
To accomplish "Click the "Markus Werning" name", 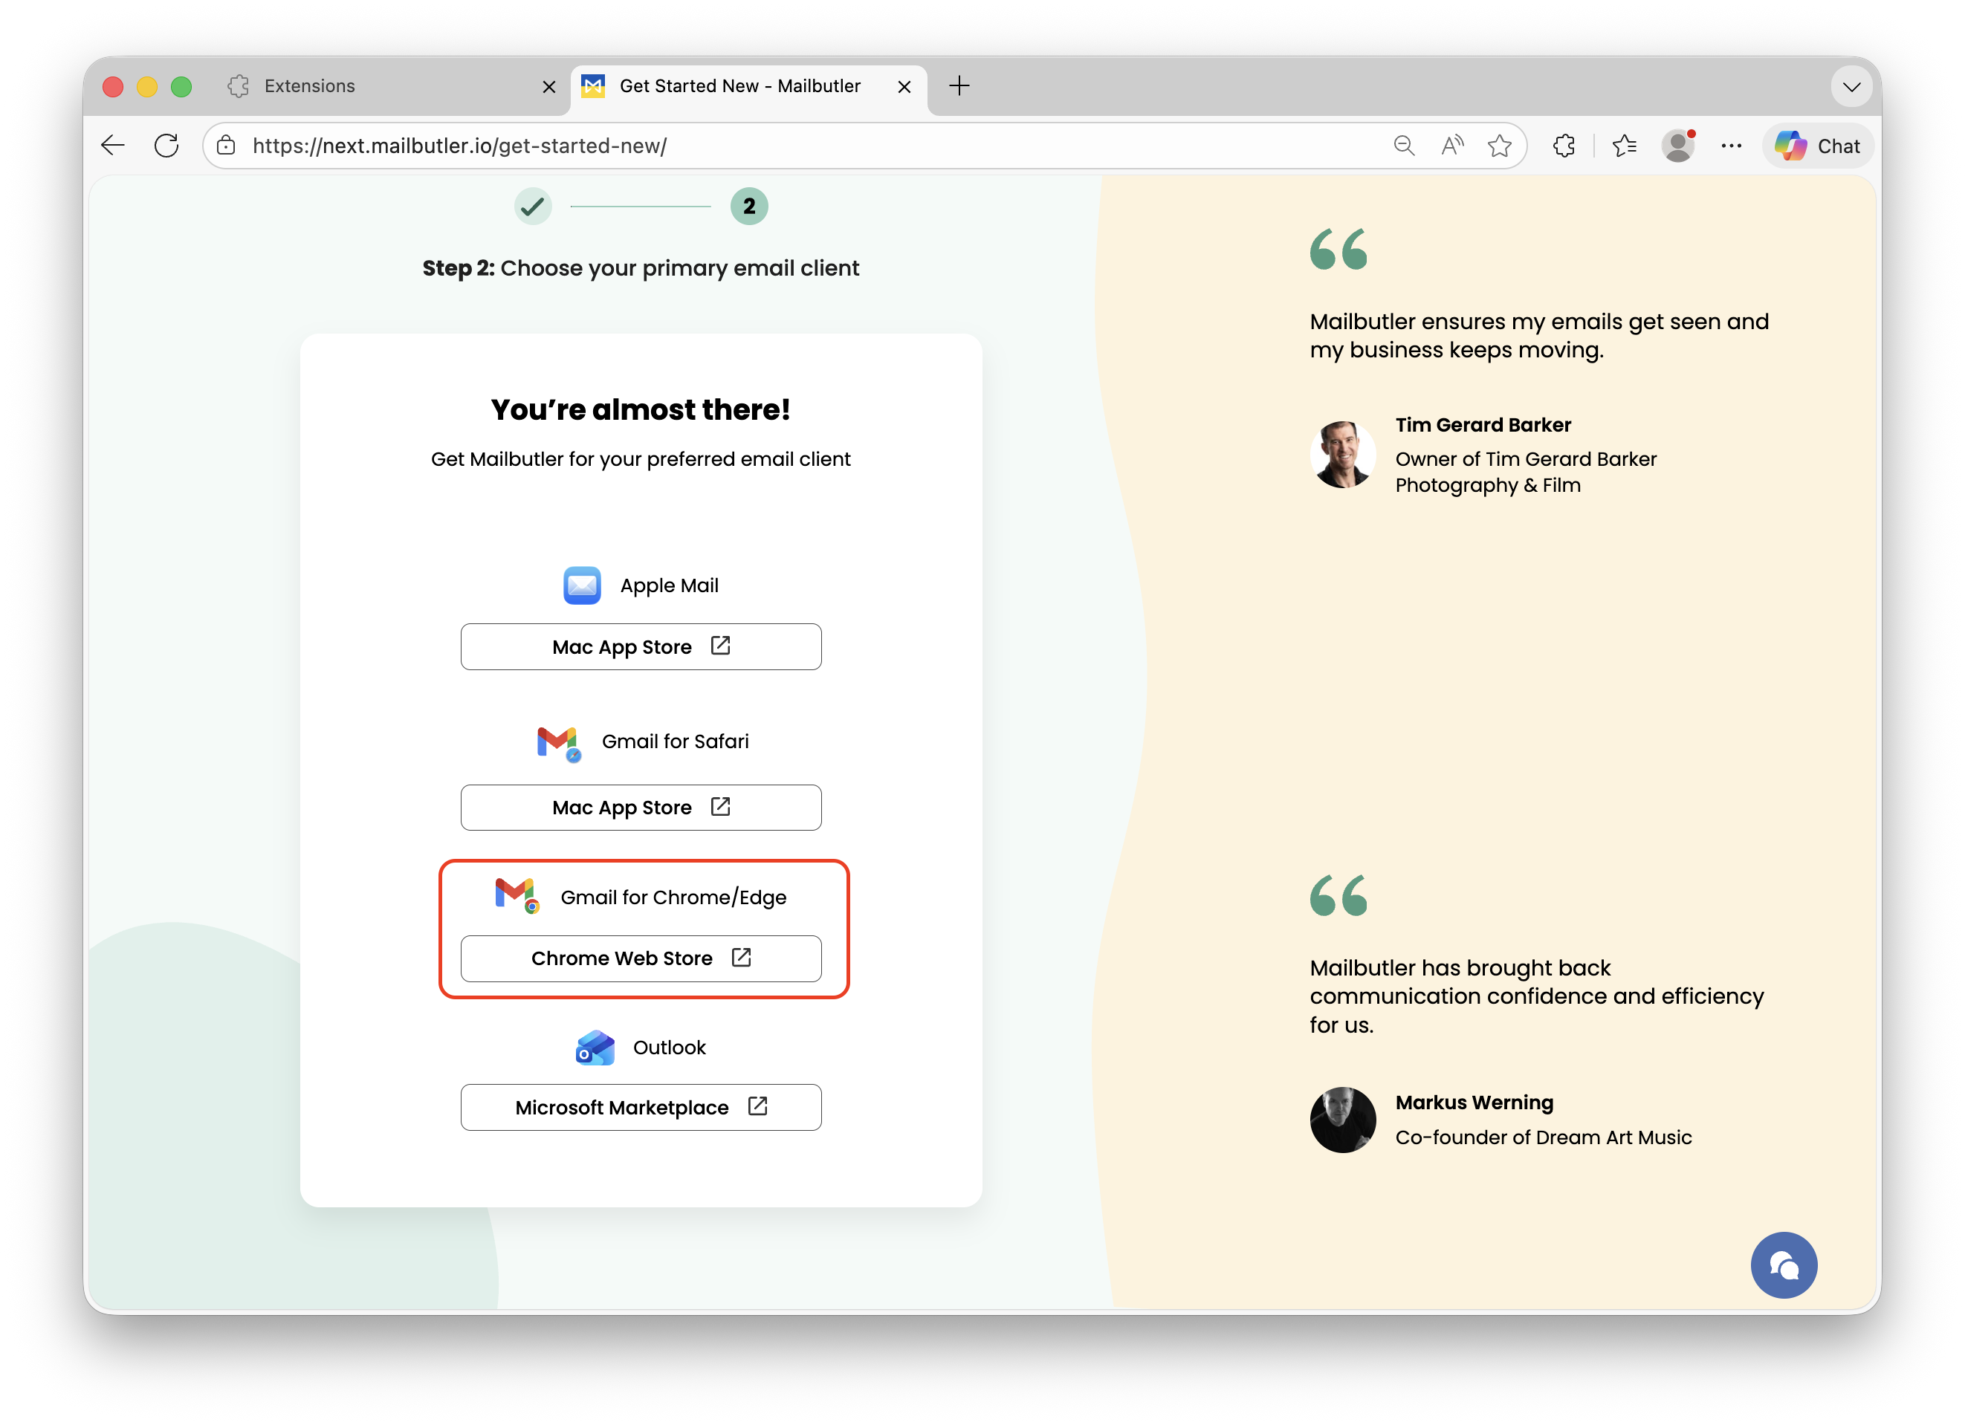I will tap(1474, 1102).
